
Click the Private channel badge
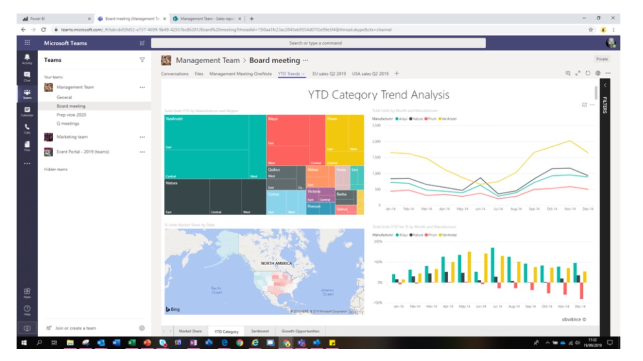(x=602, y=59)
